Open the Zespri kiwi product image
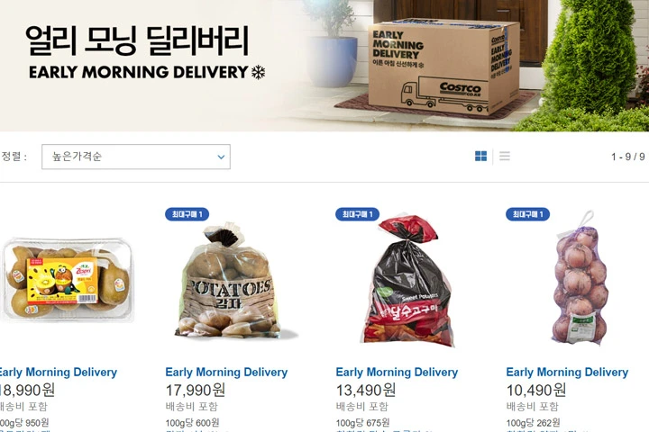The width and height of the screenshot is (649, 432). (68, 280)
